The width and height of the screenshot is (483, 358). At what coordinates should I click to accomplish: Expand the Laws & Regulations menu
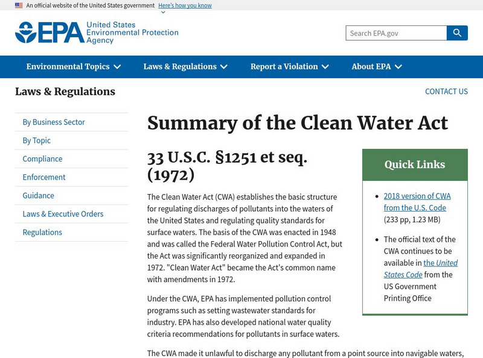[185, 67]
